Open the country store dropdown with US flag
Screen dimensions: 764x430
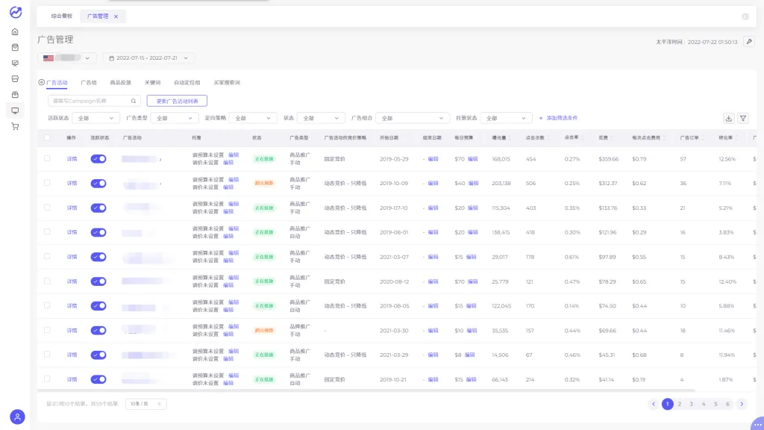coord(66,58)
